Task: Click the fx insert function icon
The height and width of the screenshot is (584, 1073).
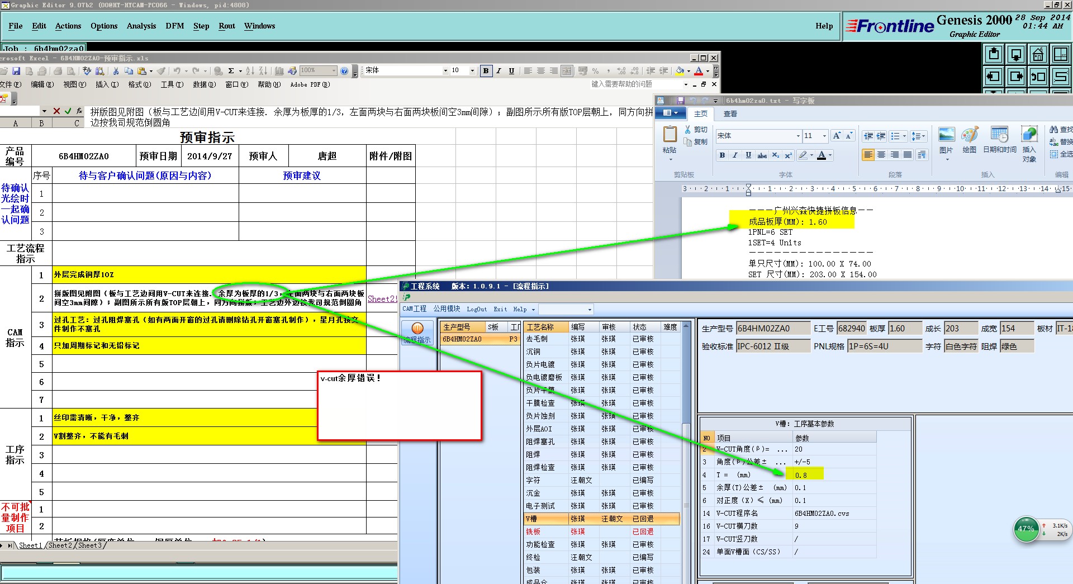Action: (x=79, y=111)
